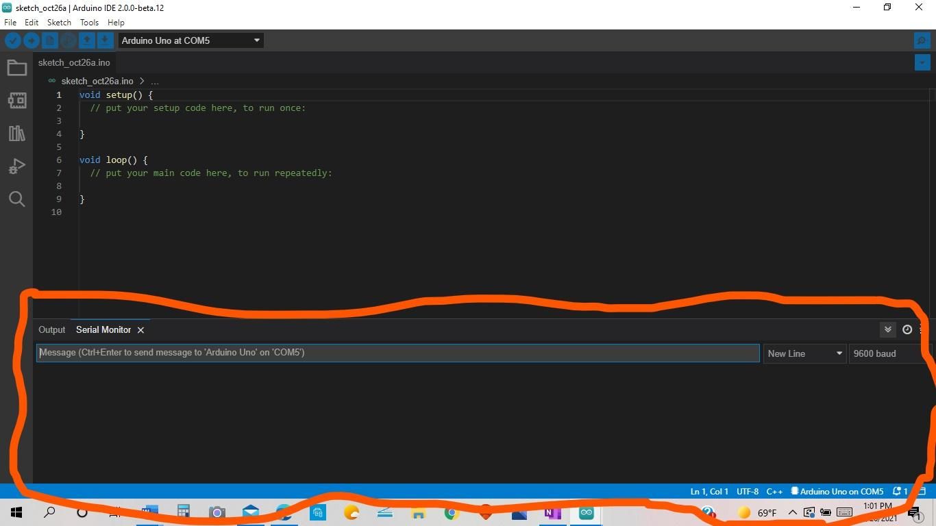
Task: Click the Upload sketch arrow icon
Action: pyautogui.click(x=32, y=40)
